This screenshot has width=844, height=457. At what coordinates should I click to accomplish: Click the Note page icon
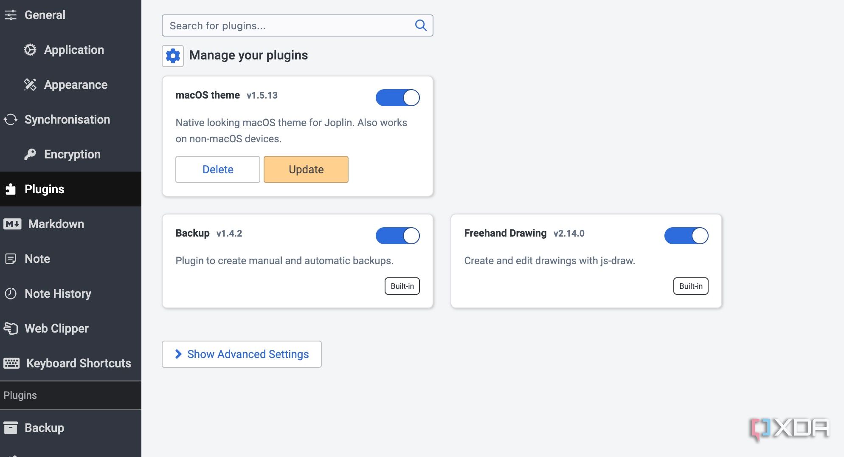pyautogui.click(x=11, y=259)
